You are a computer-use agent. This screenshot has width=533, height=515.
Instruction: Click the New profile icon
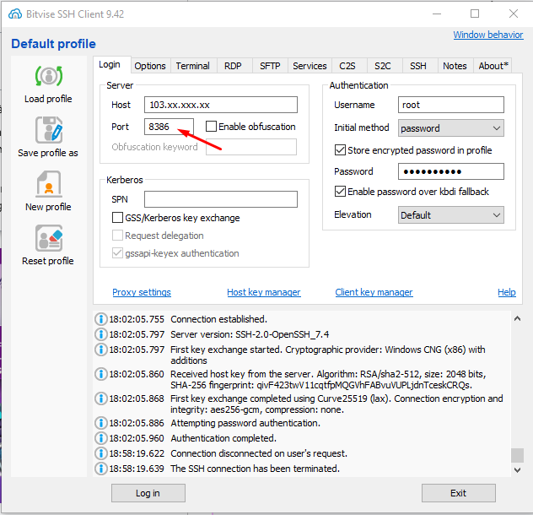tap(49, 184)
